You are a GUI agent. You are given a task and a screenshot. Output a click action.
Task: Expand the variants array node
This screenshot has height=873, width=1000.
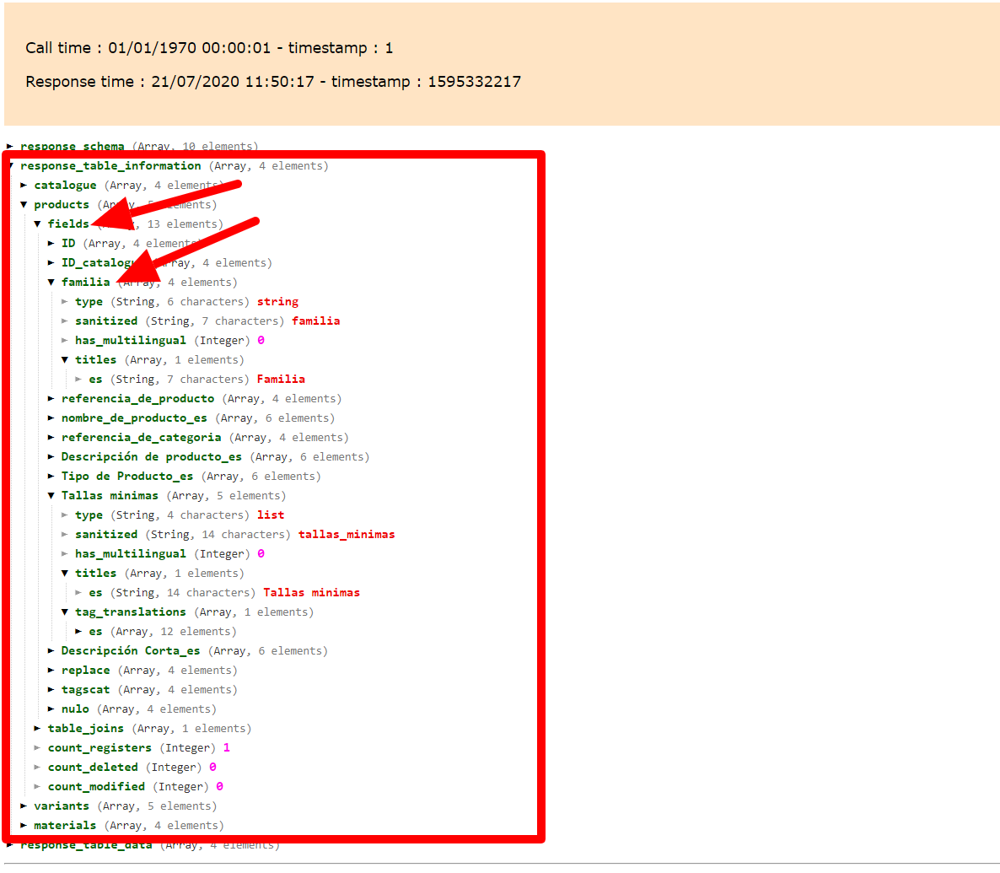[x=62, y=806]
